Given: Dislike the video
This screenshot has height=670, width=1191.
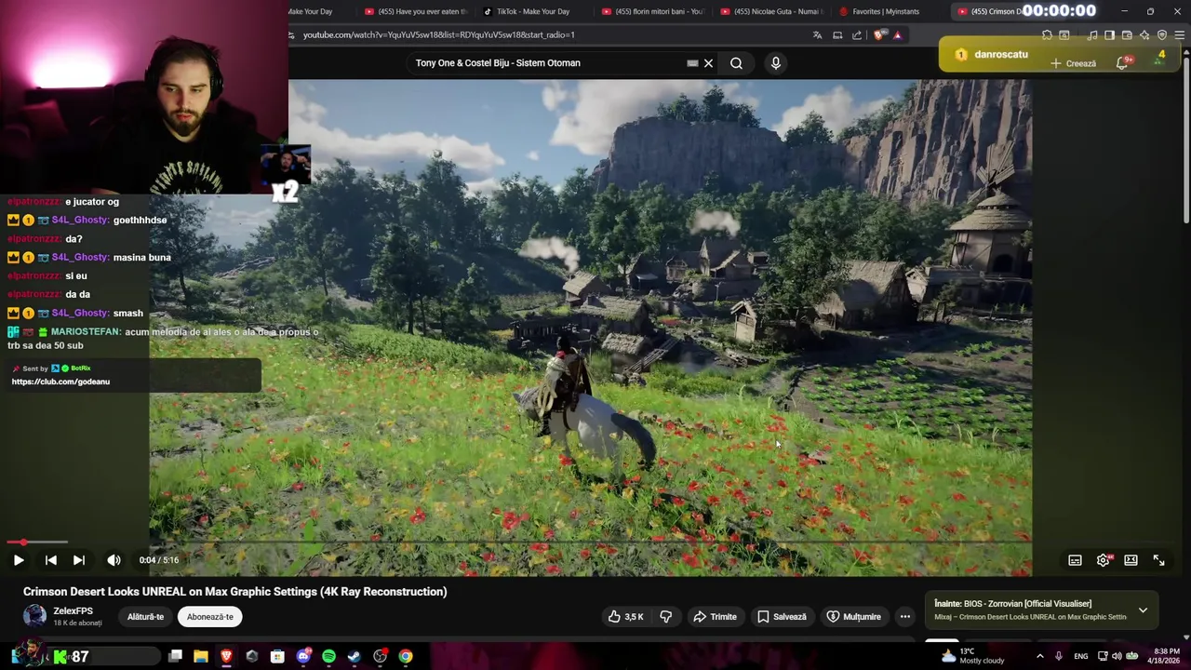Looking at the screenshot, I should point(665,616).
